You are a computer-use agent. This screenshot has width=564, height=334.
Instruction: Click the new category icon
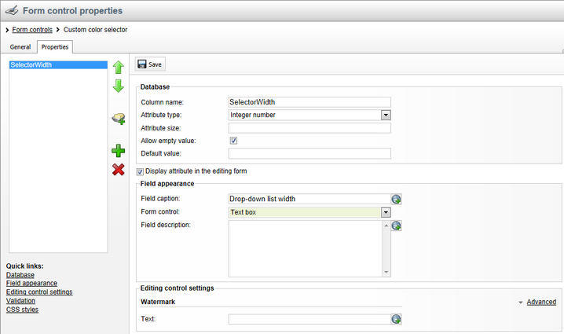tap(119, 119)
